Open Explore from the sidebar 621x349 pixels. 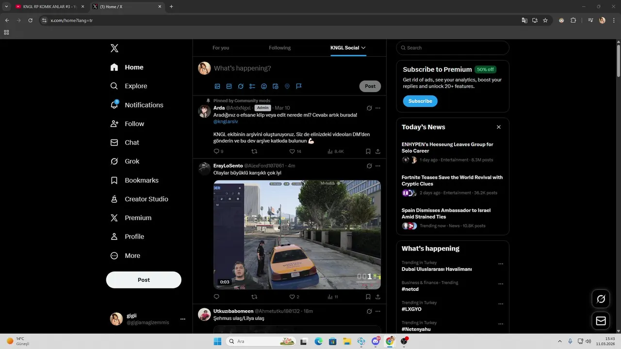(x=129, y=86)
